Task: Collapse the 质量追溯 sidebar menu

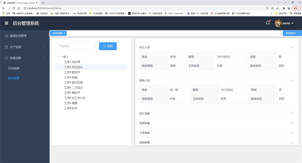Action: coord(24,58)
